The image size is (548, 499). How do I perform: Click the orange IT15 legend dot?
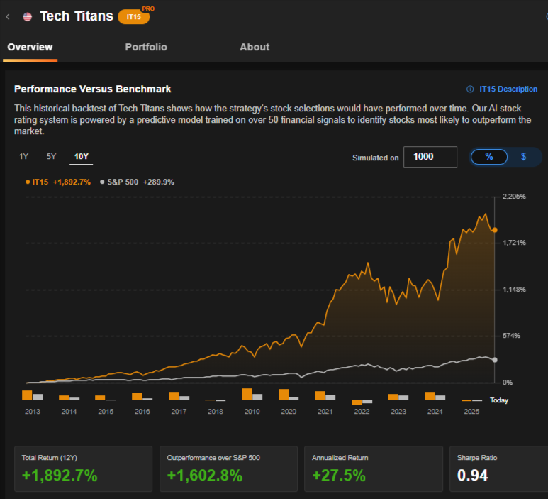coord(28,182)
